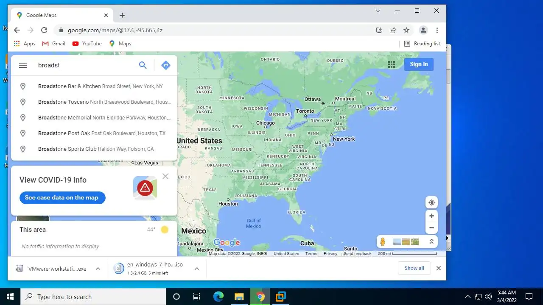Open the Reading list
The height and width of the screenshot is (305, 543).
click(422, 44)
